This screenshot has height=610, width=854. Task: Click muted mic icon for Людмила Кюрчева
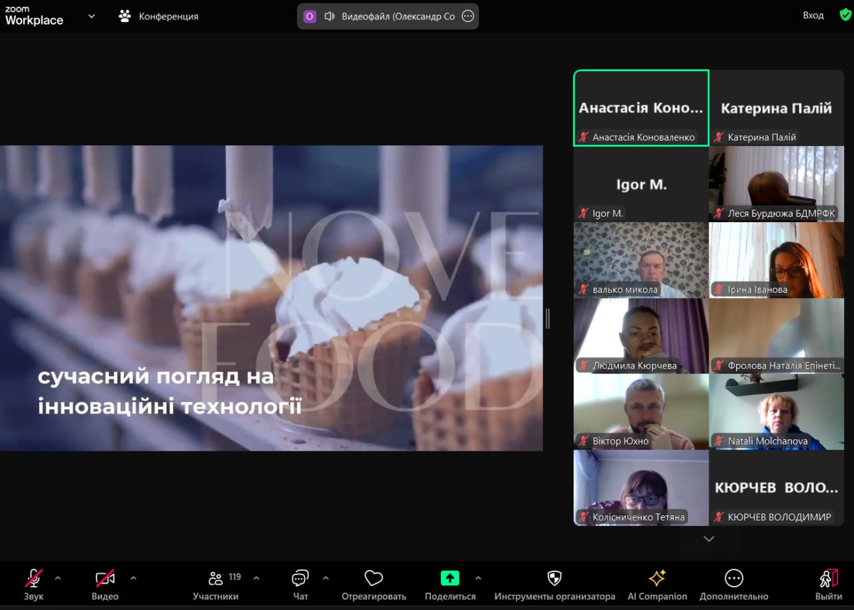click(584, 365)
